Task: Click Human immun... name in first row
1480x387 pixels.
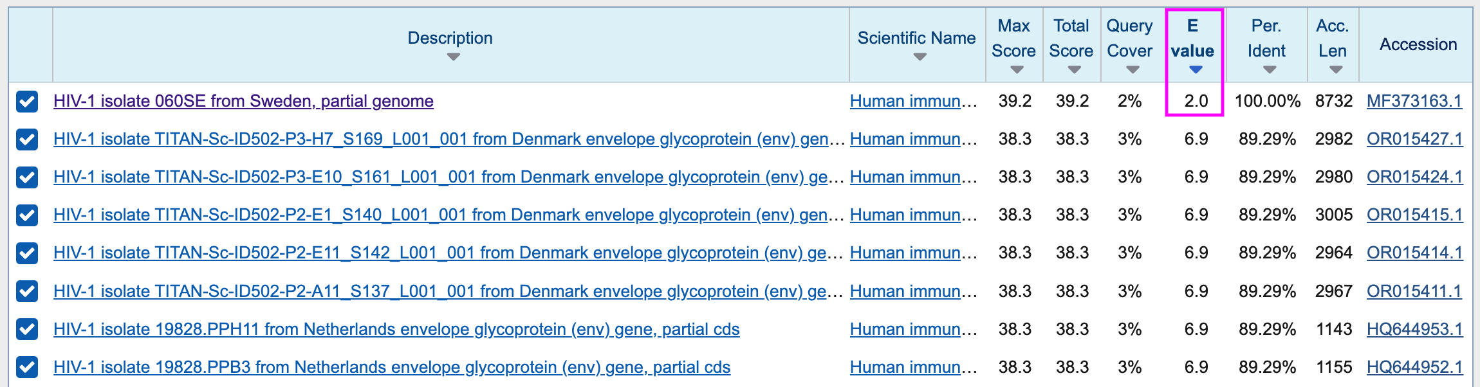Action: tap(914, 101)
